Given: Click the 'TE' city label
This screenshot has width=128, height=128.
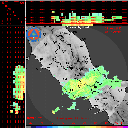Looking at the screenshot, I should pos(87,62).
